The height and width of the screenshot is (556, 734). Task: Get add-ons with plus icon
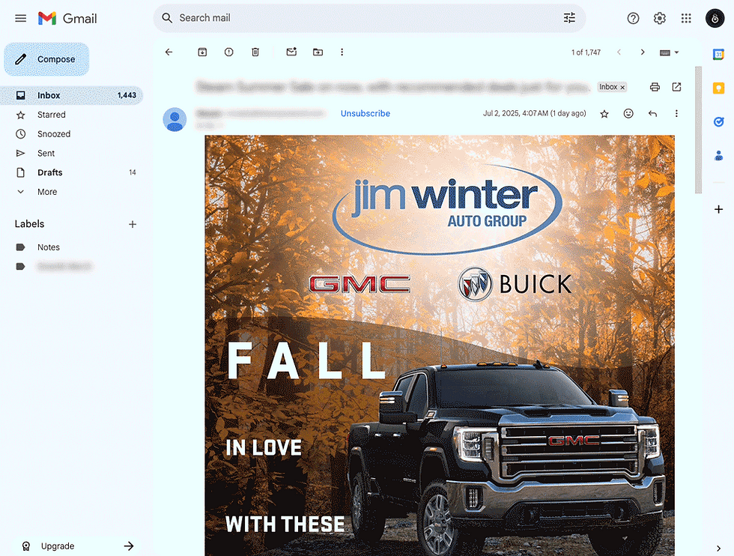point(718,209)
